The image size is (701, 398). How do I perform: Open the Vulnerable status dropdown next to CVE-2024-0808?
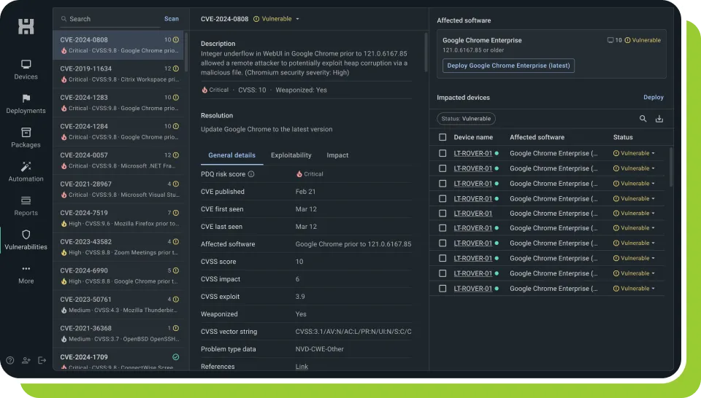click(x=276, y=19)
